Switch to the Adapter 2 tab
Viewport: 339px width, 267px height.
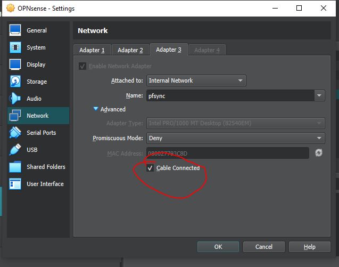point(130,50)
